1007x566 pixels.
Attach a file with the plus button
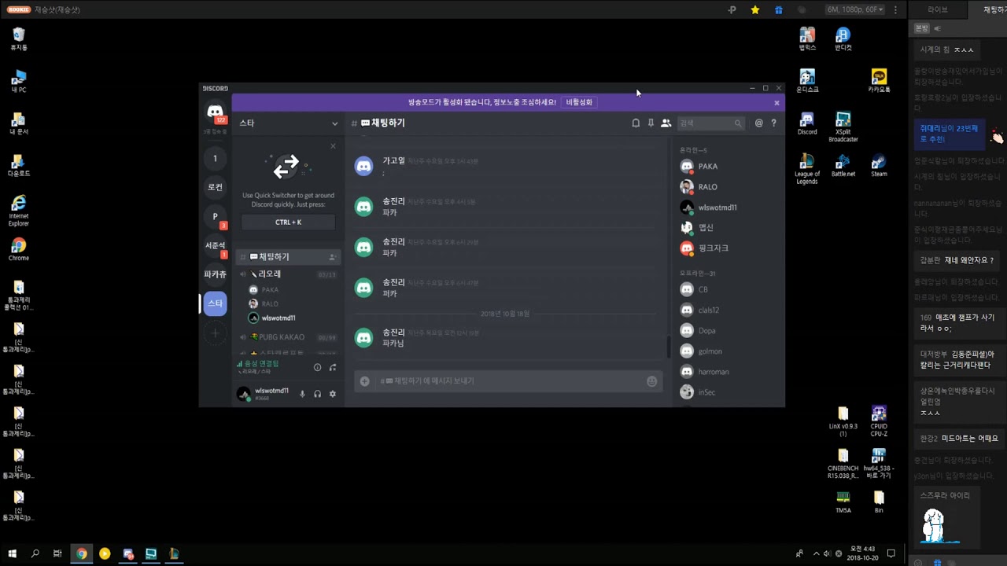click(364, 381)
